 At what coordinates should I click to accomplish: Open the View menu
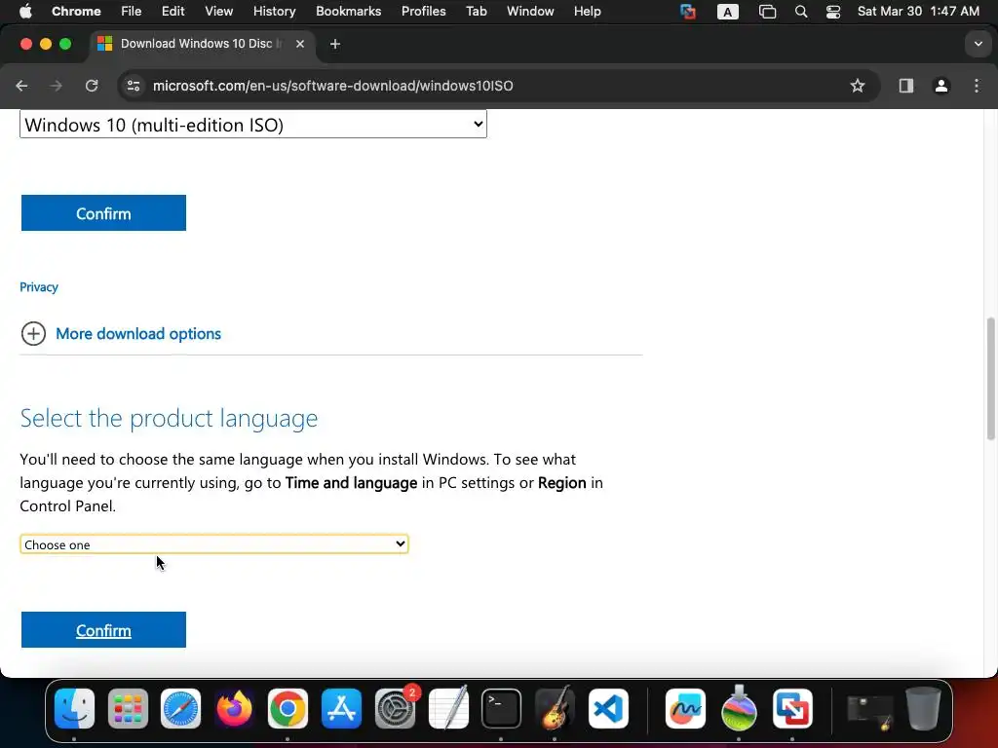click(x=219, y=12)
